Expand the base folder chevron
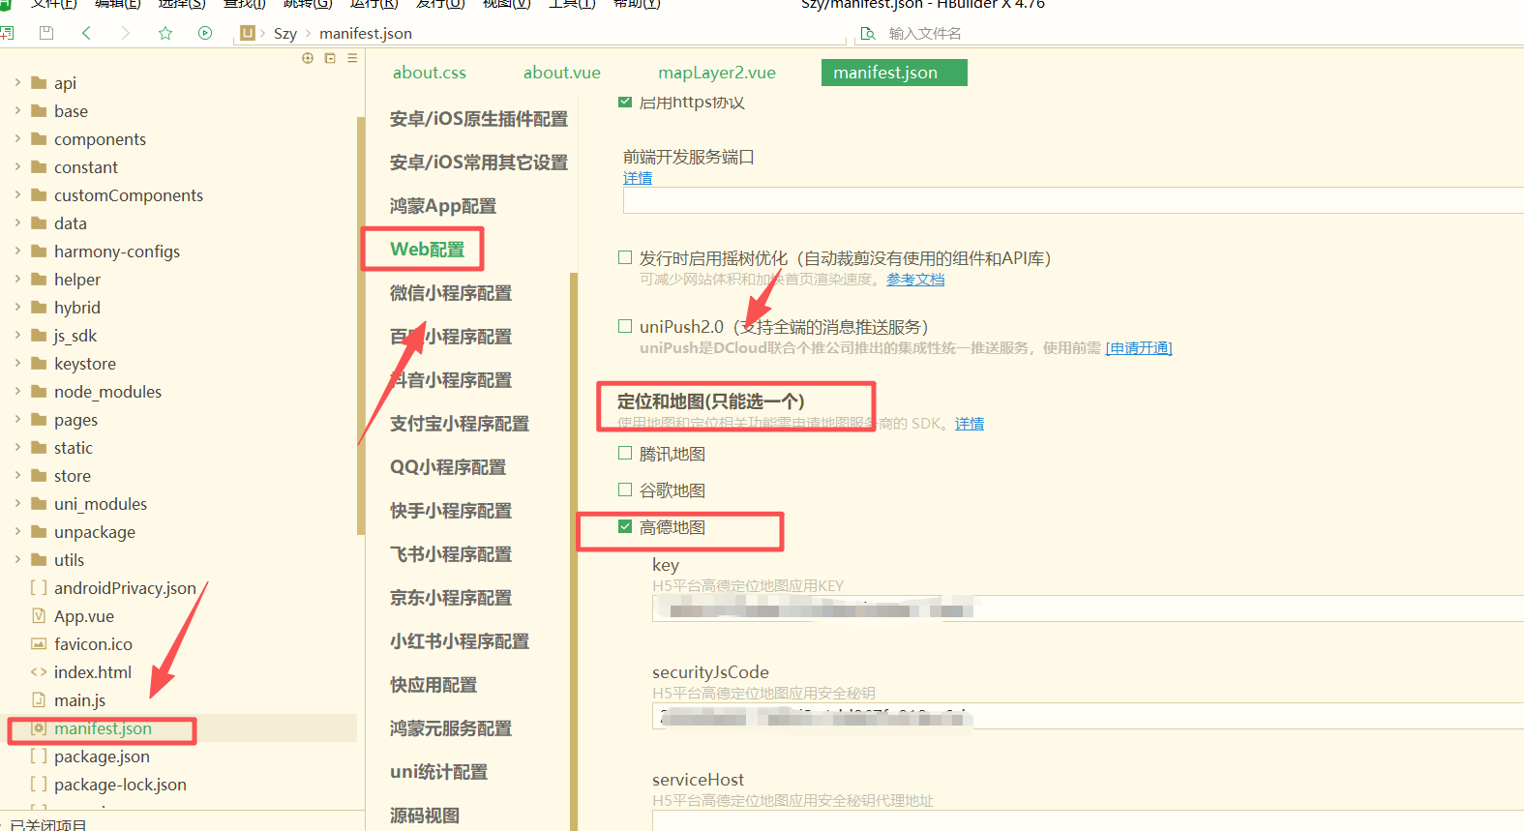 tap(17, 110)
